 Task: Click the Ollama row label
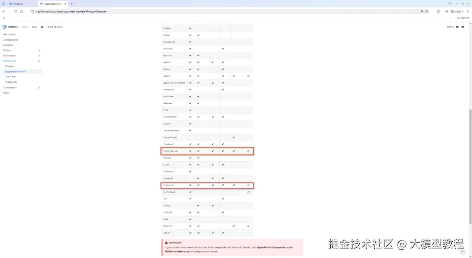pyautogui.click(x=166, y=69)
